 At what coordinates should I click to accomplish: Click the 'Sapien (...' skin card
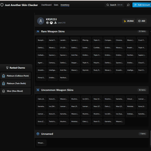pos(142,55)
